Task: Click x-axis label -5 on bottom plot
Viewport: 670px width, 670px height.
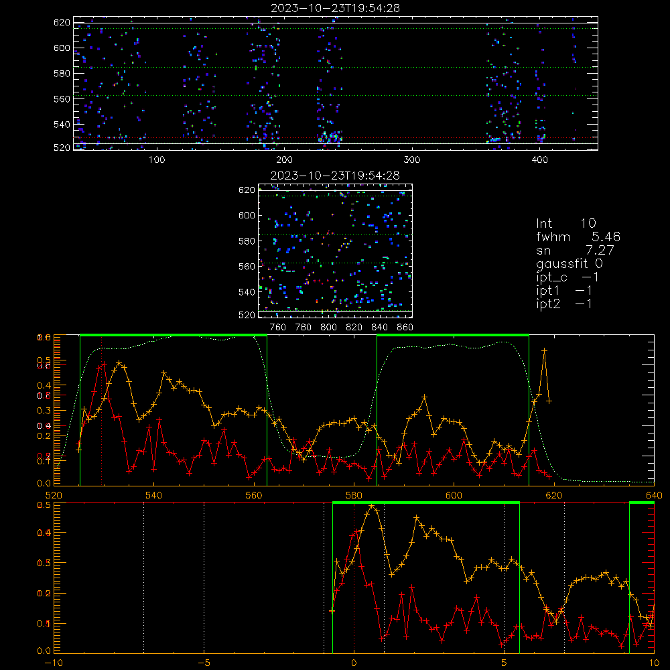Action: click(204, 663)
